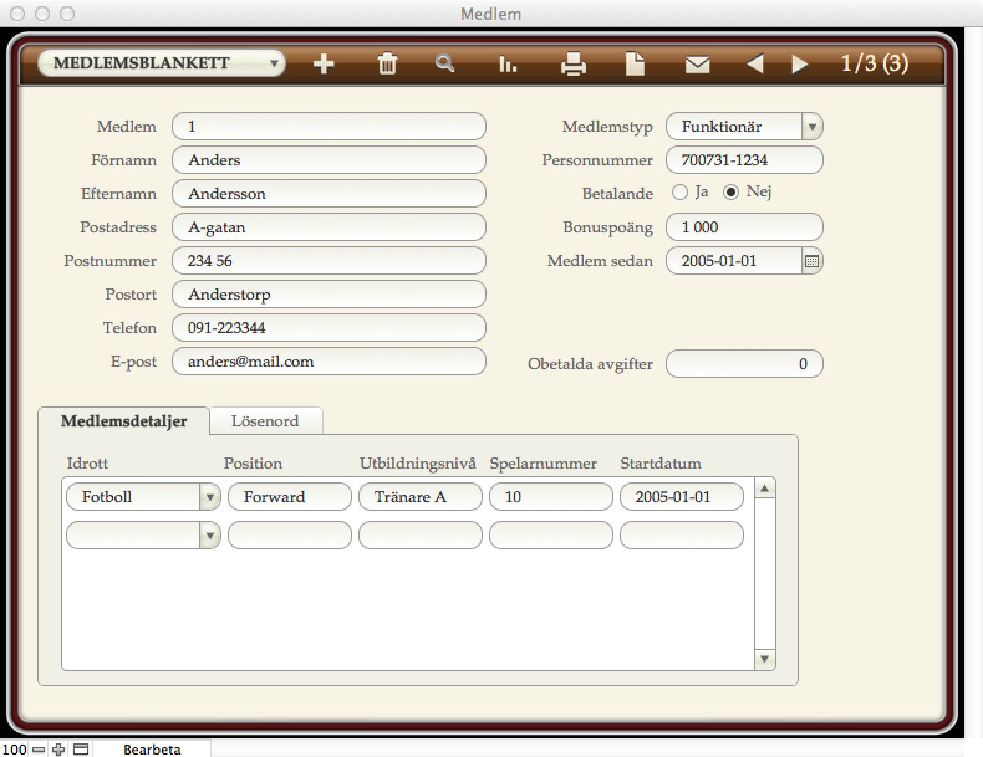
Task: Toggle the status area icon next to zoom plus
Action: 81,749
